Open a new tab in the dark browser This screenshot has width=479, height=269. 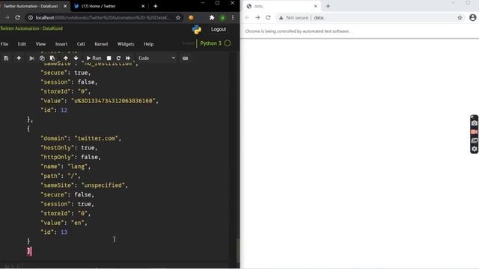[x=155, y=6]
